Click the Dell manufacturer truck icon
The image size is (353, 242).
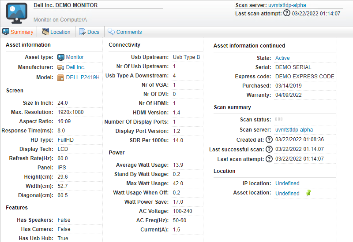61,67
